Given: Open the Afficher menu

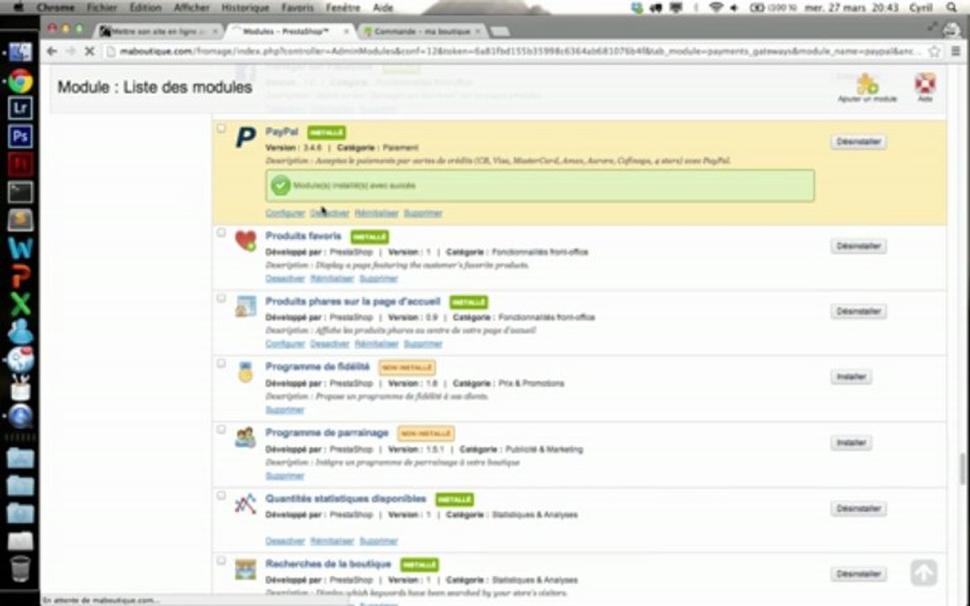Looking at the screenshot, I should coord(191,8).
